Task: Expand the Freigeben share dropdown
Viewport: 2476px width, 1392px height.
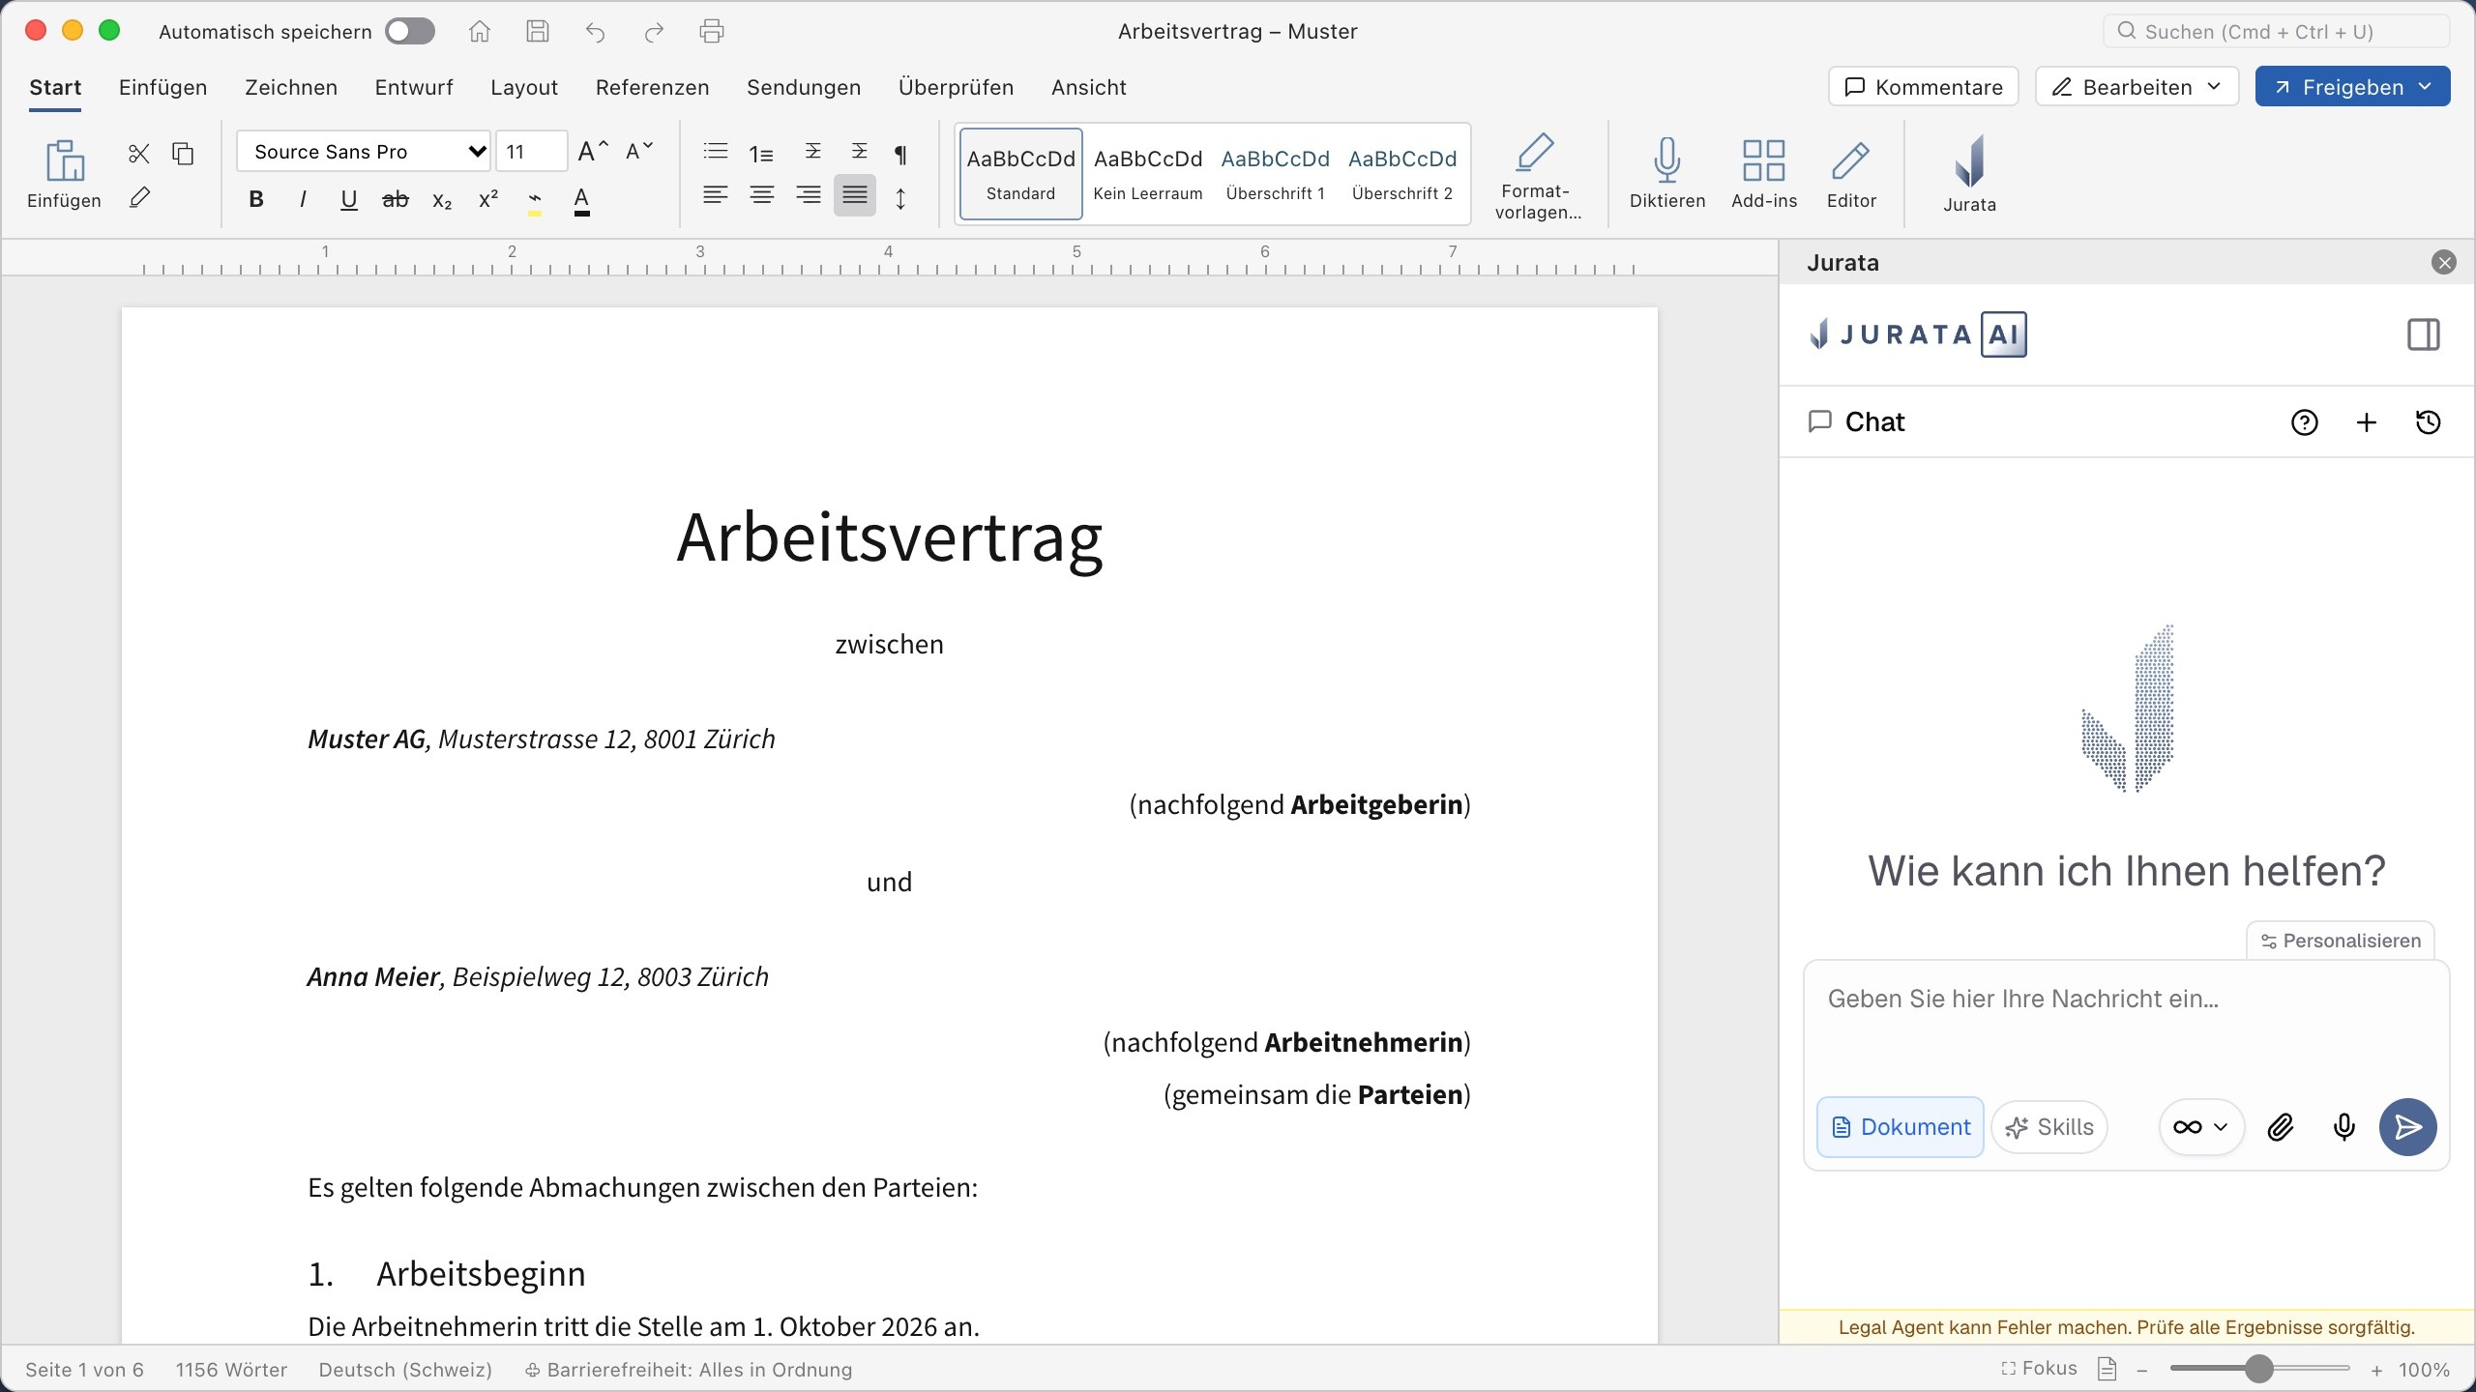Action: point(2352,87)
